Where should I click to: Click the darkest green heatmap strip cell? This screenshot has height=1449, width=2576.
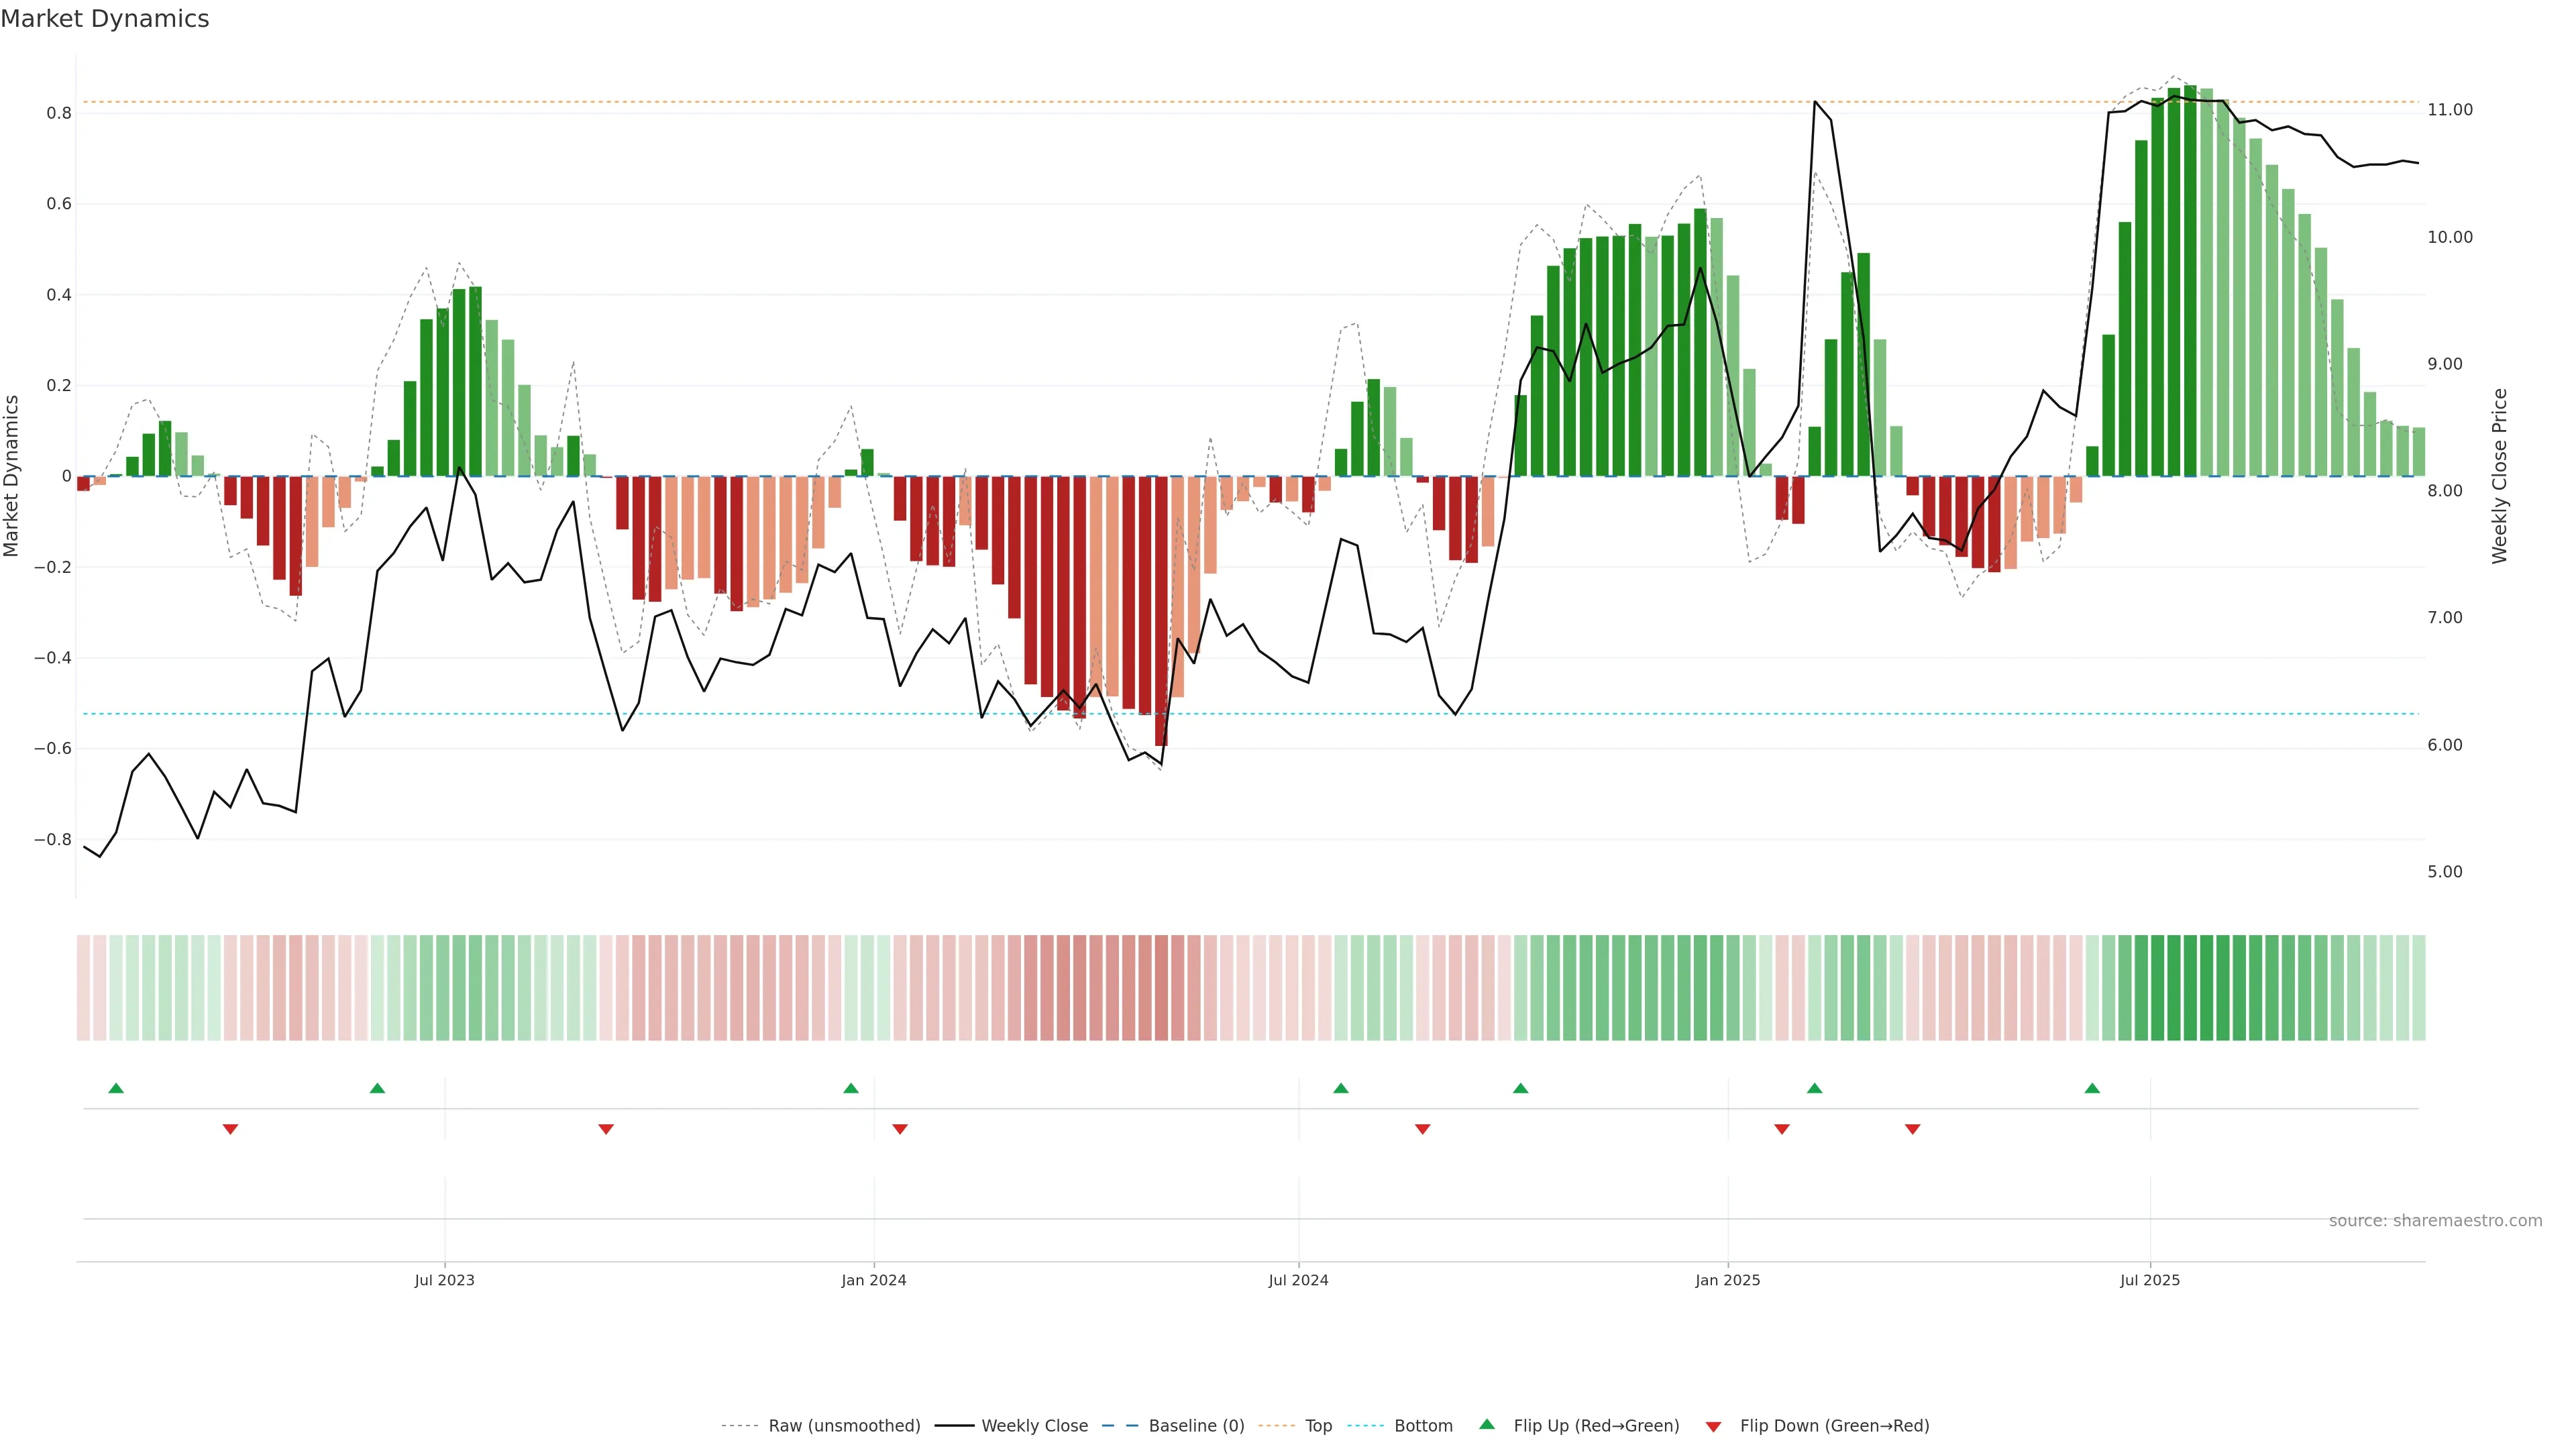[2190, 988]
